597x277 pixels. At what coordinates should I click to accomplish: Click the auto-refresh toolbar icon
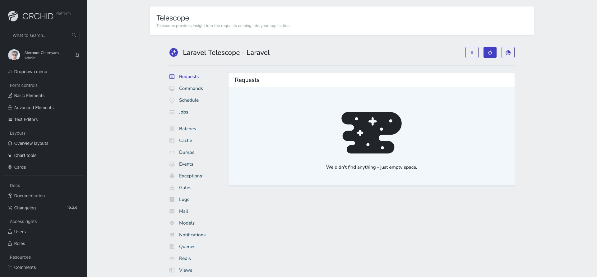490,52
